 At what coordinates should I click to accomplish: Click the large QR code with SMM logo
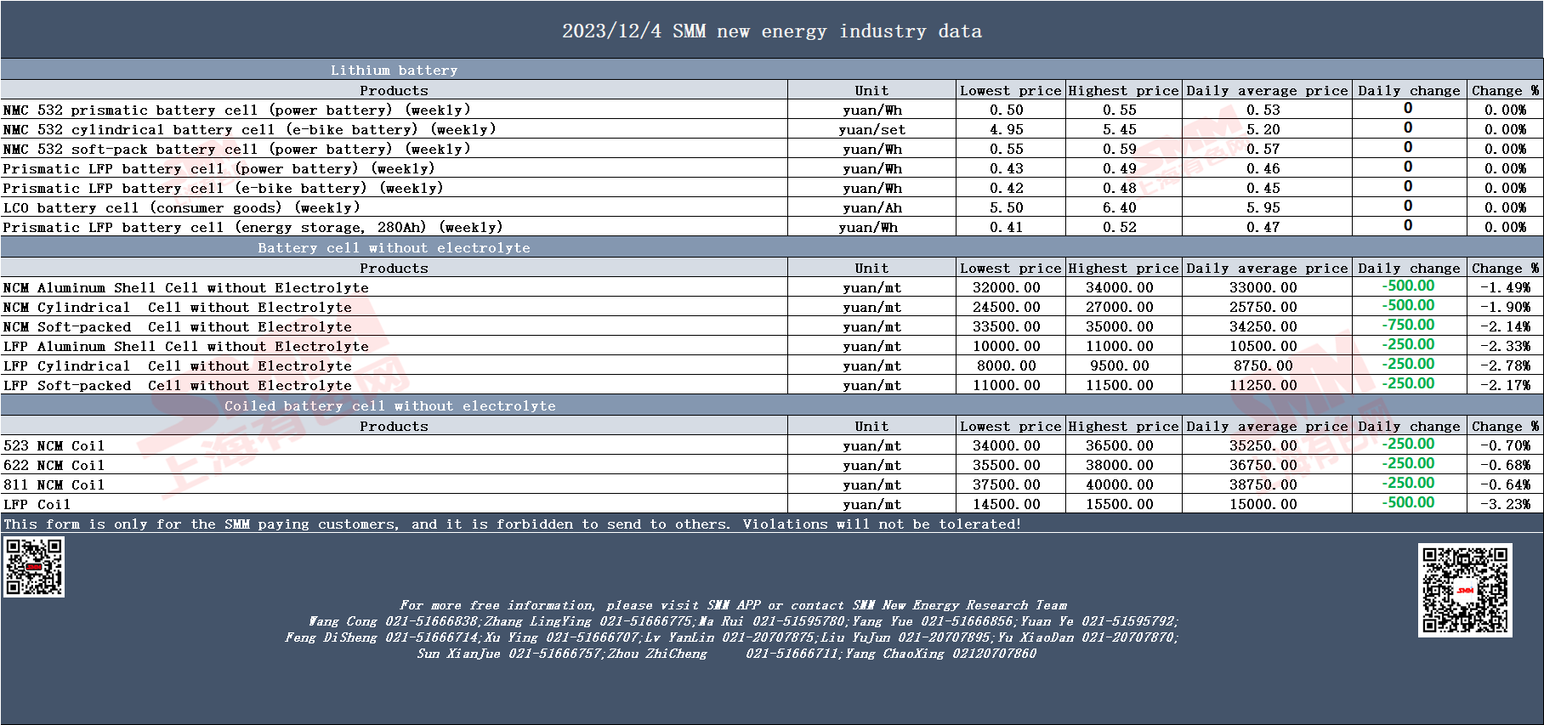tap(1464, 590)
